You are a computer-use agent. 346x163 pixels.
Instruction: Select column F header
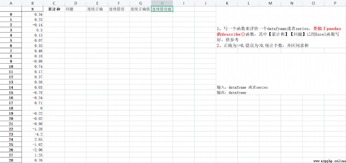point(119,3)
